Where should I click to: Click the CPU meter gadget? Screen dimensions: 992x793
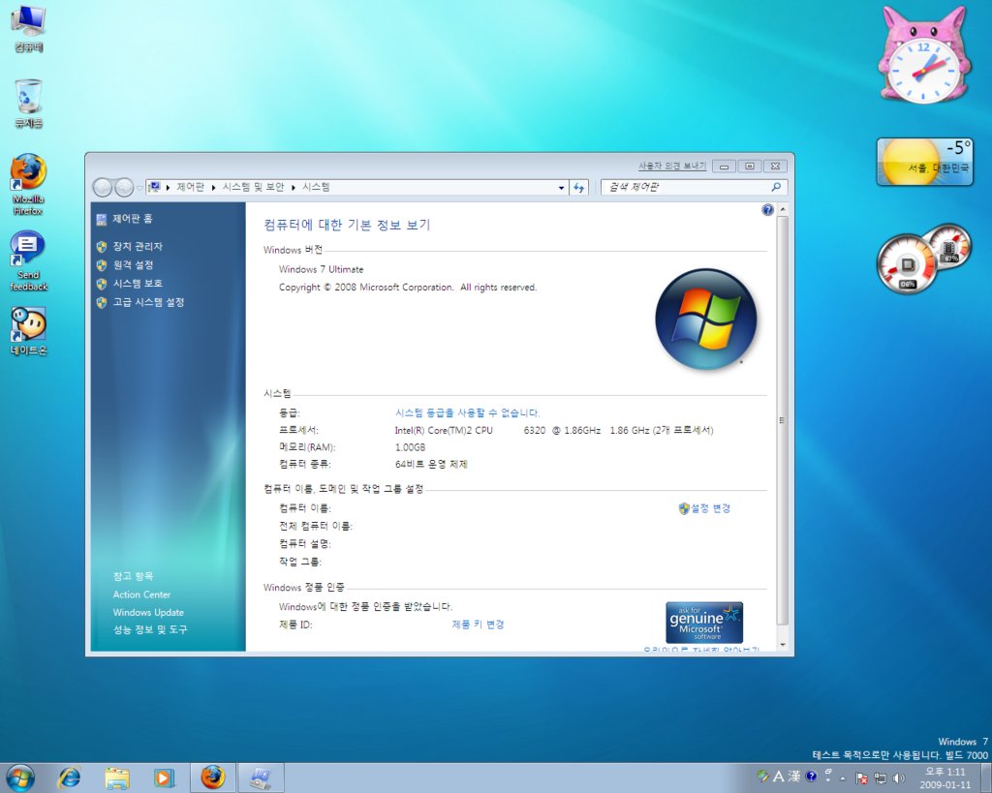(907, 264)
